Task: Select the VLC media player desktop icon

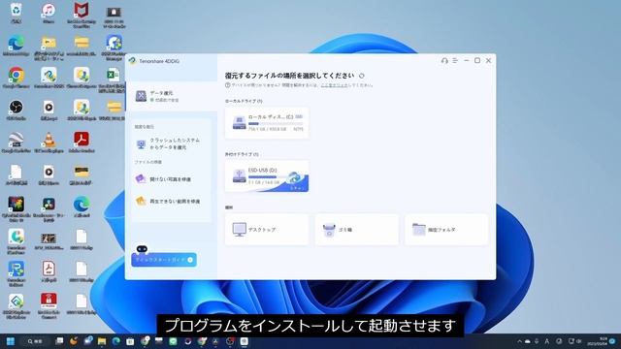Action: pyautogui.click(x=49, y=143)
